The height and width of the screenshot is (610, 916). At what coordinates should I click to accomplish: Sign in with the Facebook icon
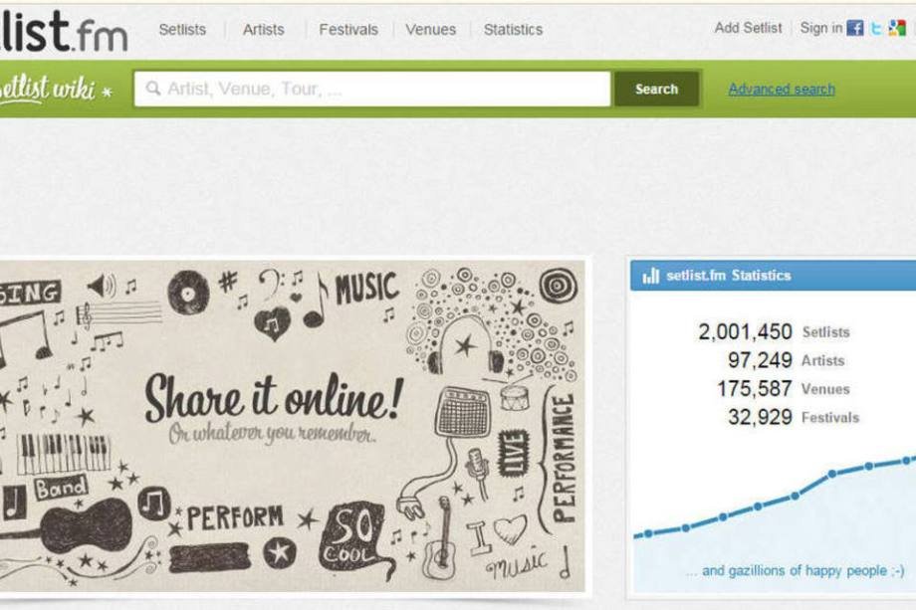[854, 28]
